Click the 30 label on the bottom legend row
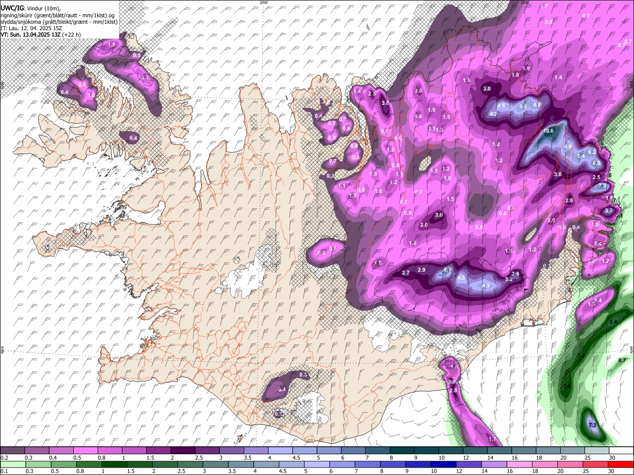The height and width of the screenshot is (475, 634). pos(612,472)
